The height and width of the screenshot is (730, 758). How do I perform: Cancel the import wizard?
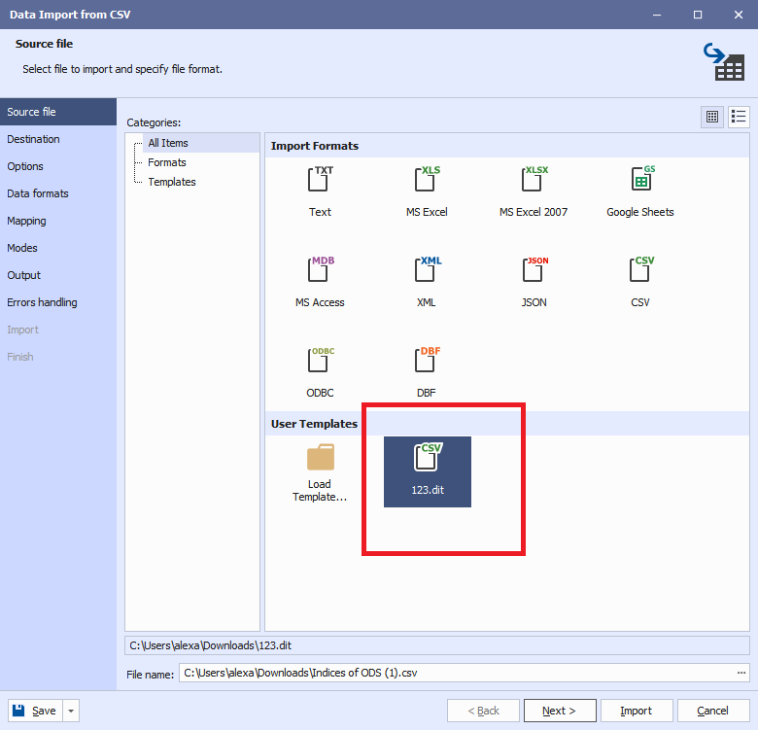(713, 711)
